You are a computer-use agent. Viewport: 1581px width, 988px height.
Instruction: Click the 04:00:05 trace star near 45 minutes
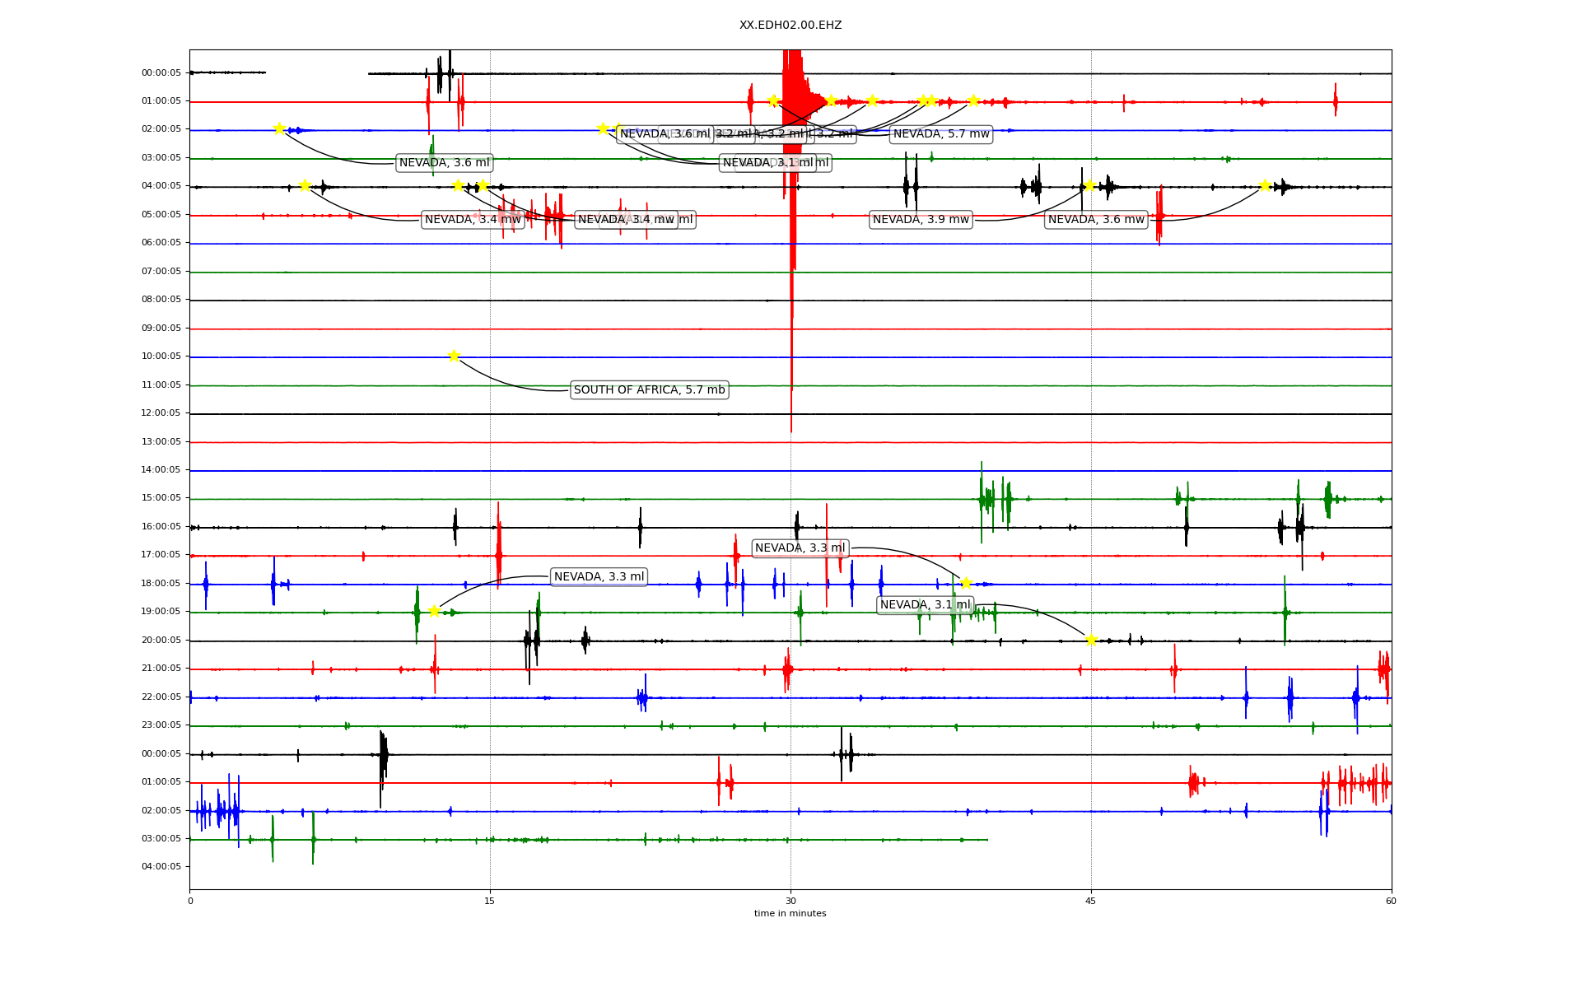click(x=1089, y=185)
